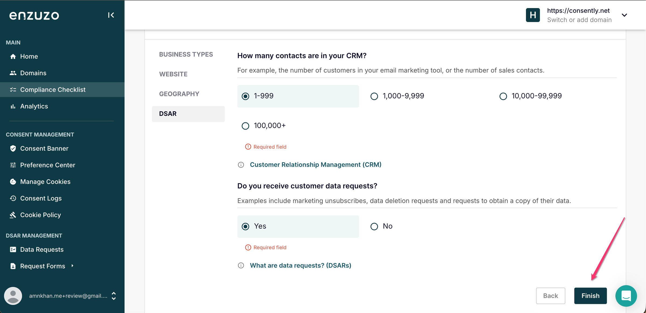
Task: Expand the Request Forms submenu arrow
Action: (x=72, y=266)
